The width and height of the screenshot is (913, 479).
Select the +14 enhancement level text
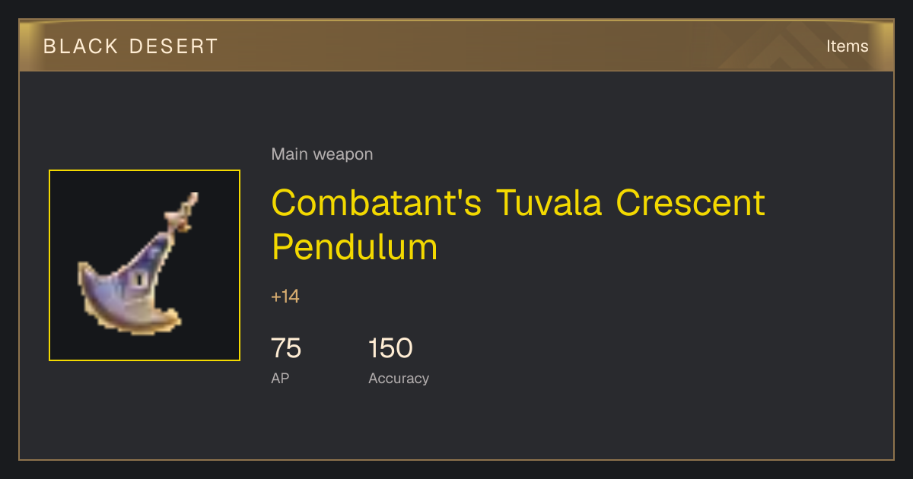pos(285,297)
